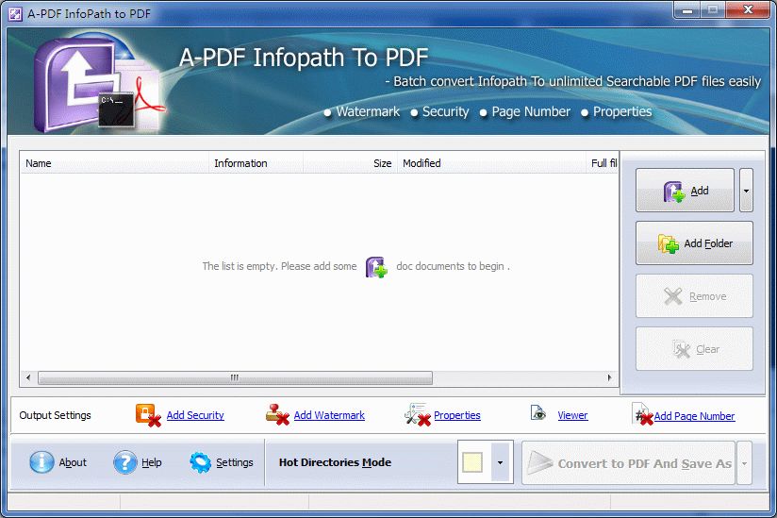Minimize the A-PDF InfoPath window
Image resolution: width=777 pixels, height=518 pixels.
click(x=686, y=10)
